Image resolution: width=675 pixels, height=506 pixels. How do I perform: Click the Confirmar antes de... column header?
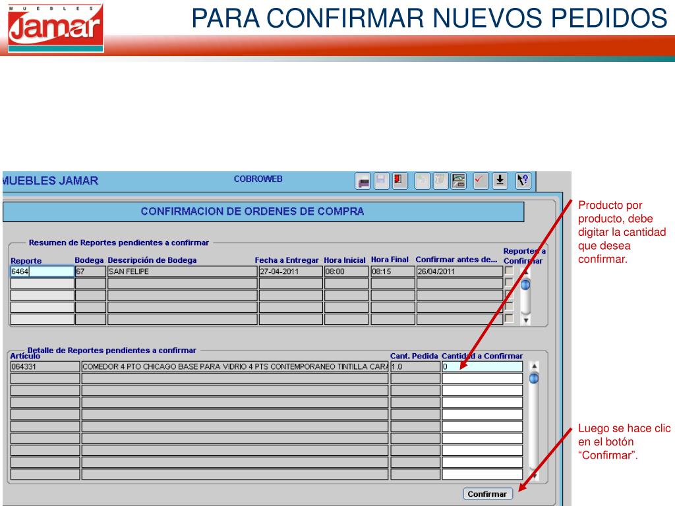coord(456,260)
